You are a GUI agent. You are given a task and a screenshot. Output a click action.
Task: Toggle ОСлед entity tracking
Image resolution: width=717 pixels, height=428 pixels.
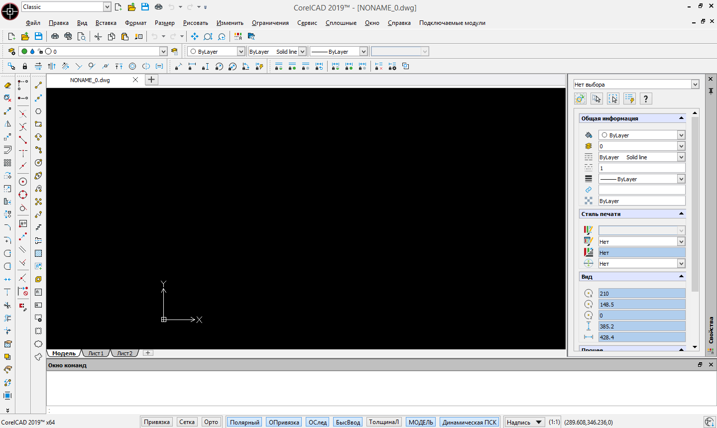[318, 422]
